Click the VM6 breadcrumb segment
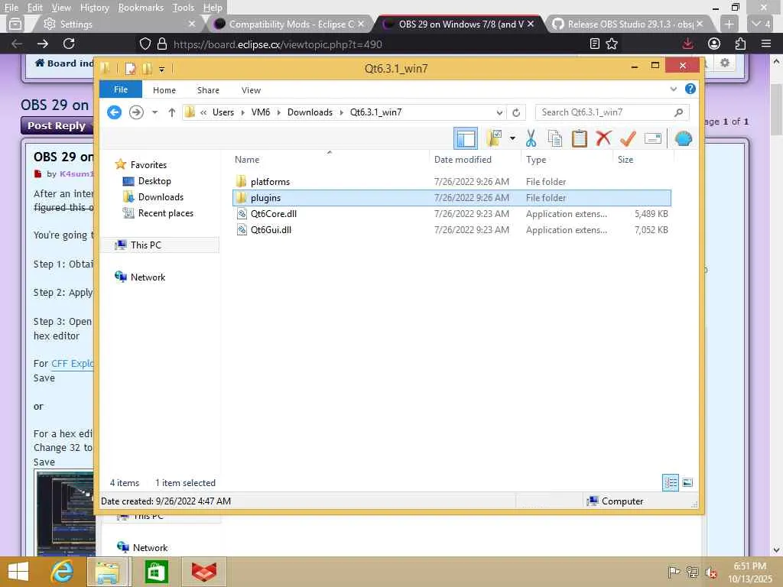Viewport: 783px width, 587px height. tap(261, 112)
